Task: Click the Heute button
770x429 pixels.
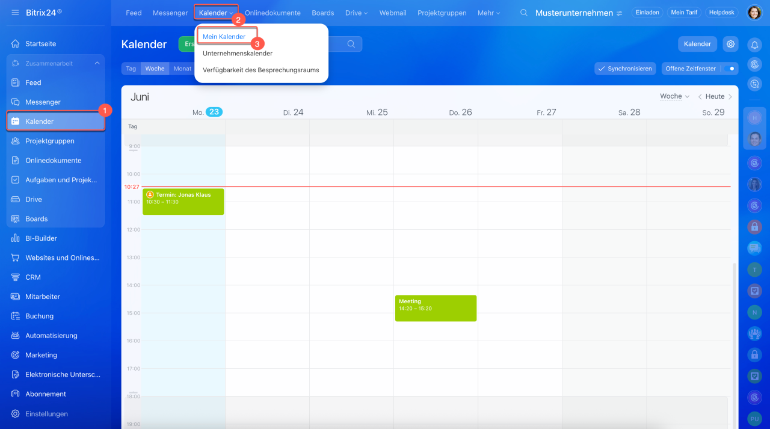Action: click(x=715, y=96)
